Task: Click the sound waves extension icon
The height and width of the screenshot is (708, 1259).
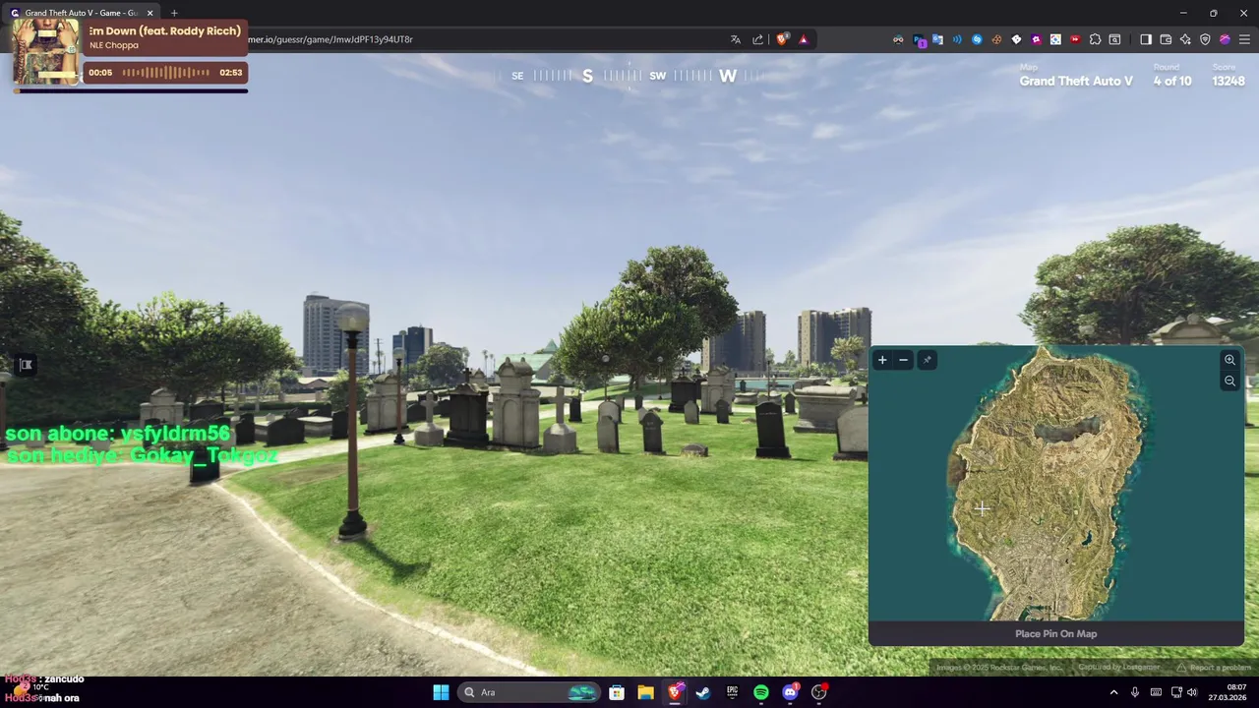Action: tap(957, 39)
